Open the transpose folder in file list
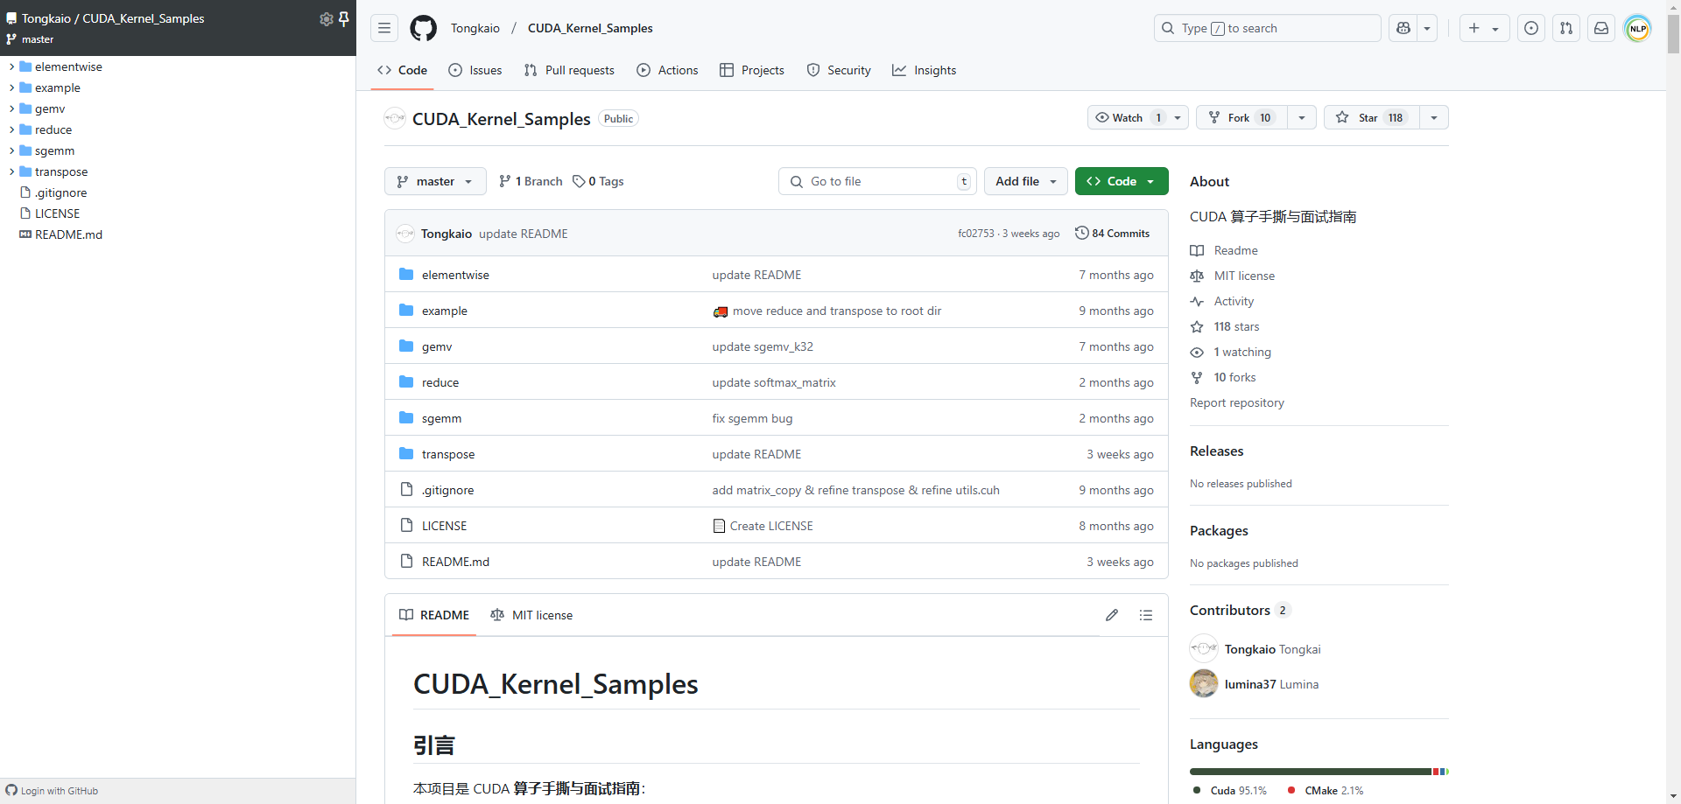 447,454
